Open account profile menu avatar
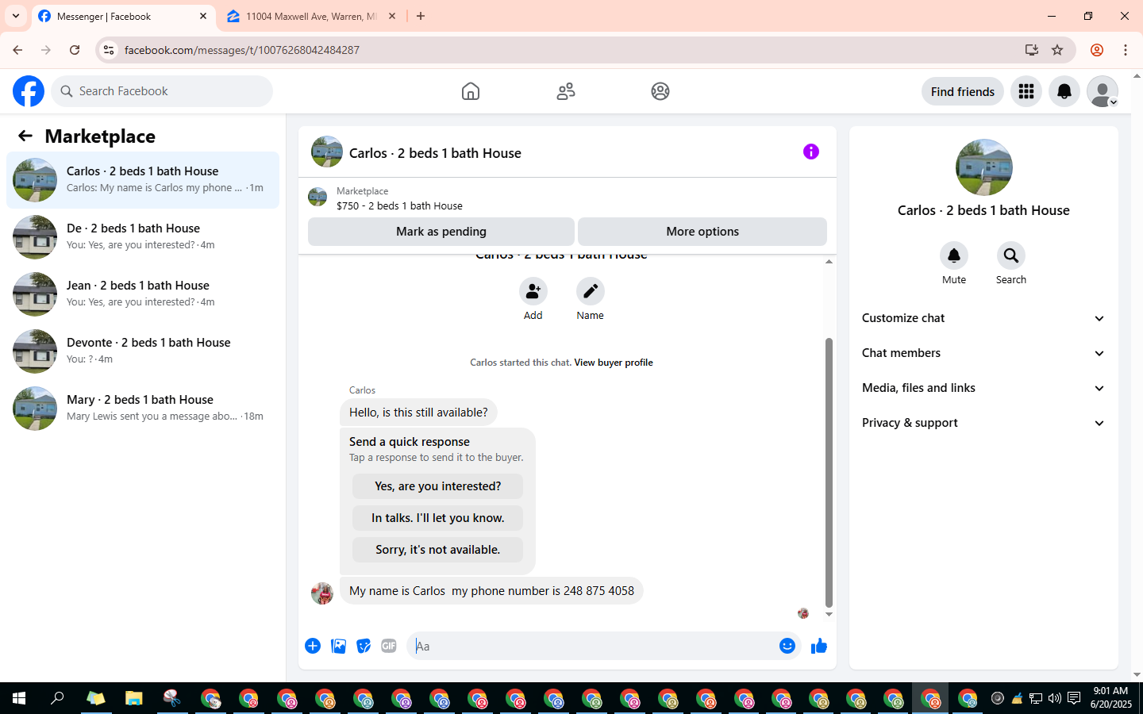Image resolution: width=1143 pixels, height=714 pixels. (x=1103, y=91)
